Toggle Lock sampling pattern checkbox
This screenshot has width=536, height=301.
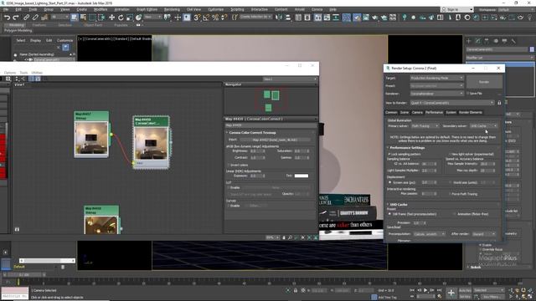coord(389,154)
